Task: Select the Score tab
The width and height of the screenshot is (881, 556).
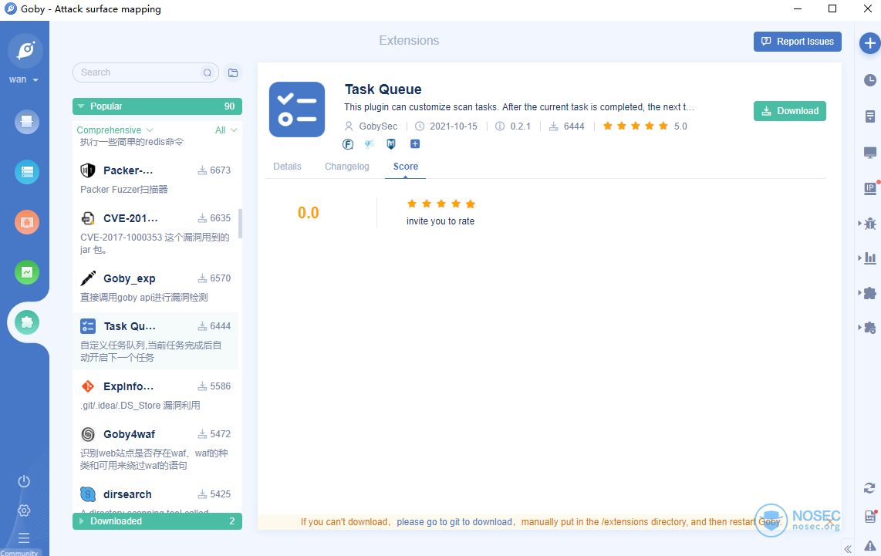Action: 405,167
